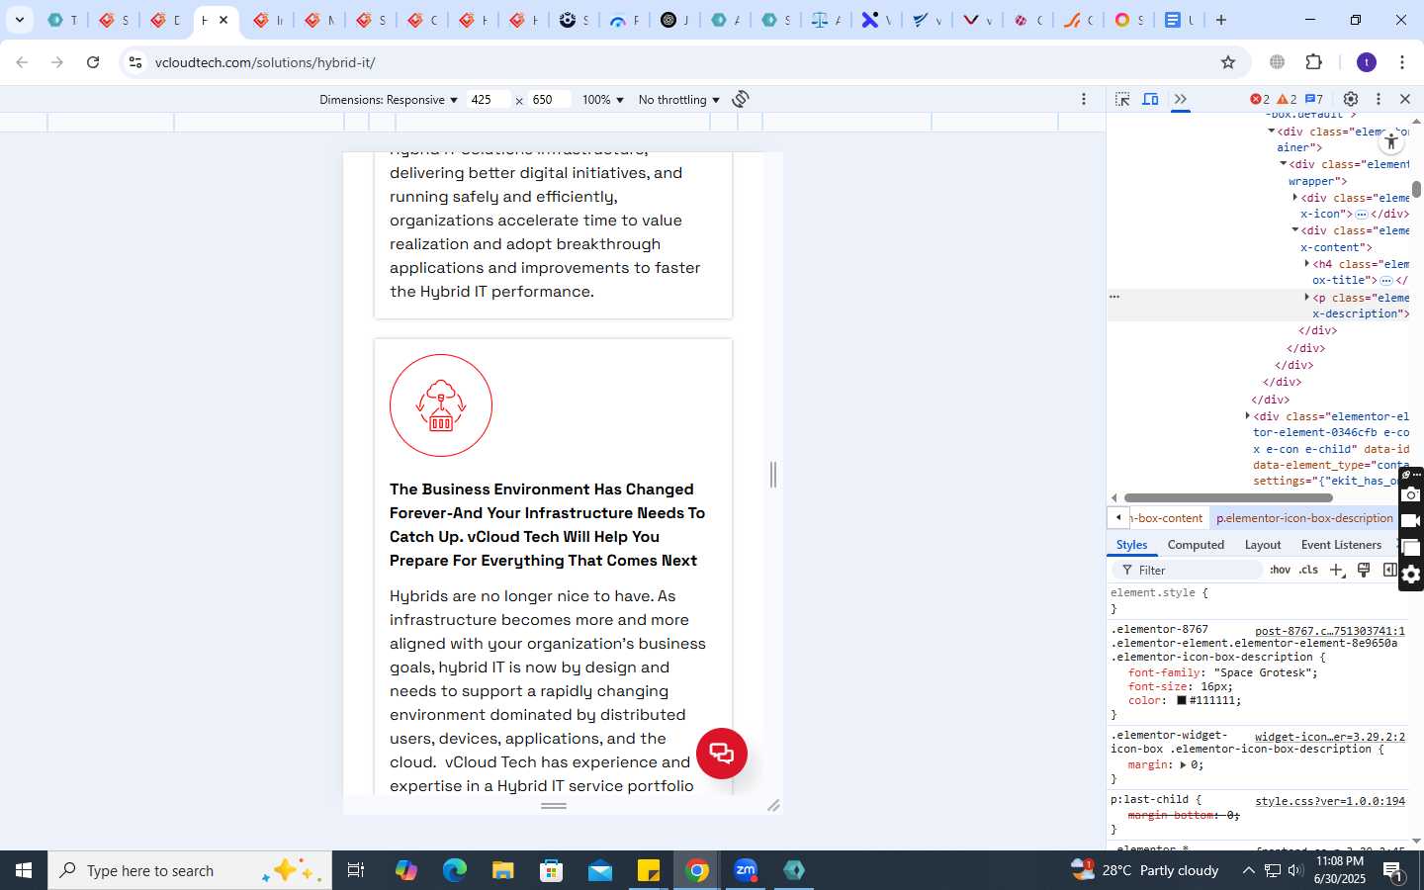This screenshot has height=890, width=1424.
Task: Click the viewport width field showing 425
Action: tap(489, 100)
